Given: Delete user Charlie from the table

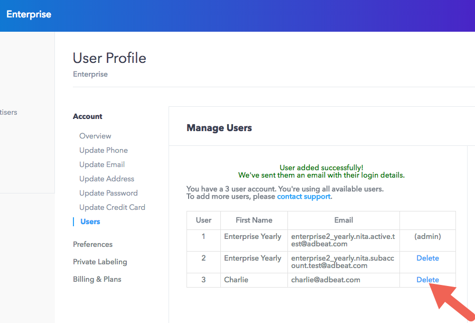Looking at the screenshot, I should click(x=427, y=280).
